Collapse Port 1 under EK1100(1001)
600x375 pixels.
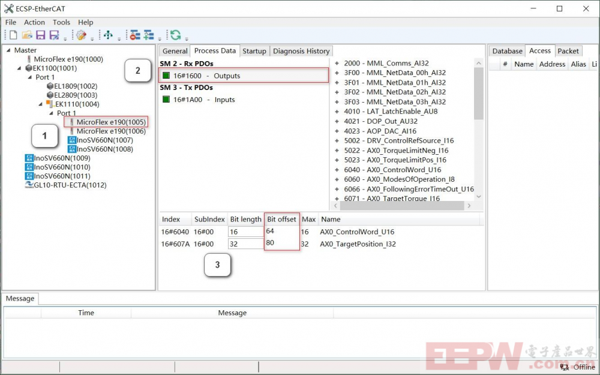tap(30, 77)
